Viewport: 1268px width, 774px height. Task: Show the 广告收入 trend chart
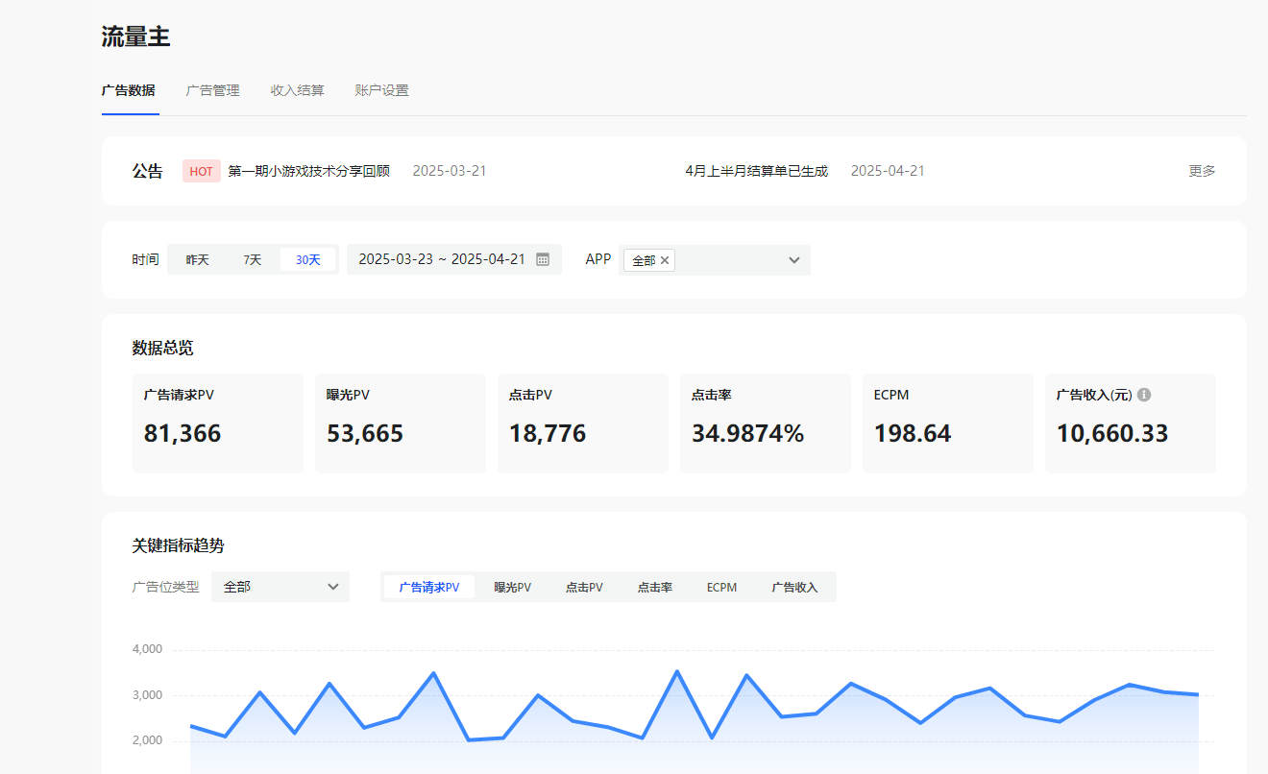click(795, 587)
